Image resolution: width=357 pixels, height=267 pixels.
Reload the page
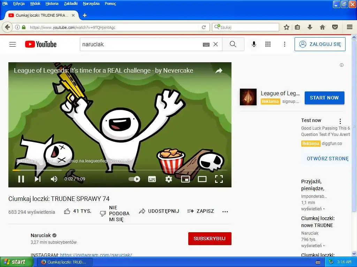click(x=204, y=27)
